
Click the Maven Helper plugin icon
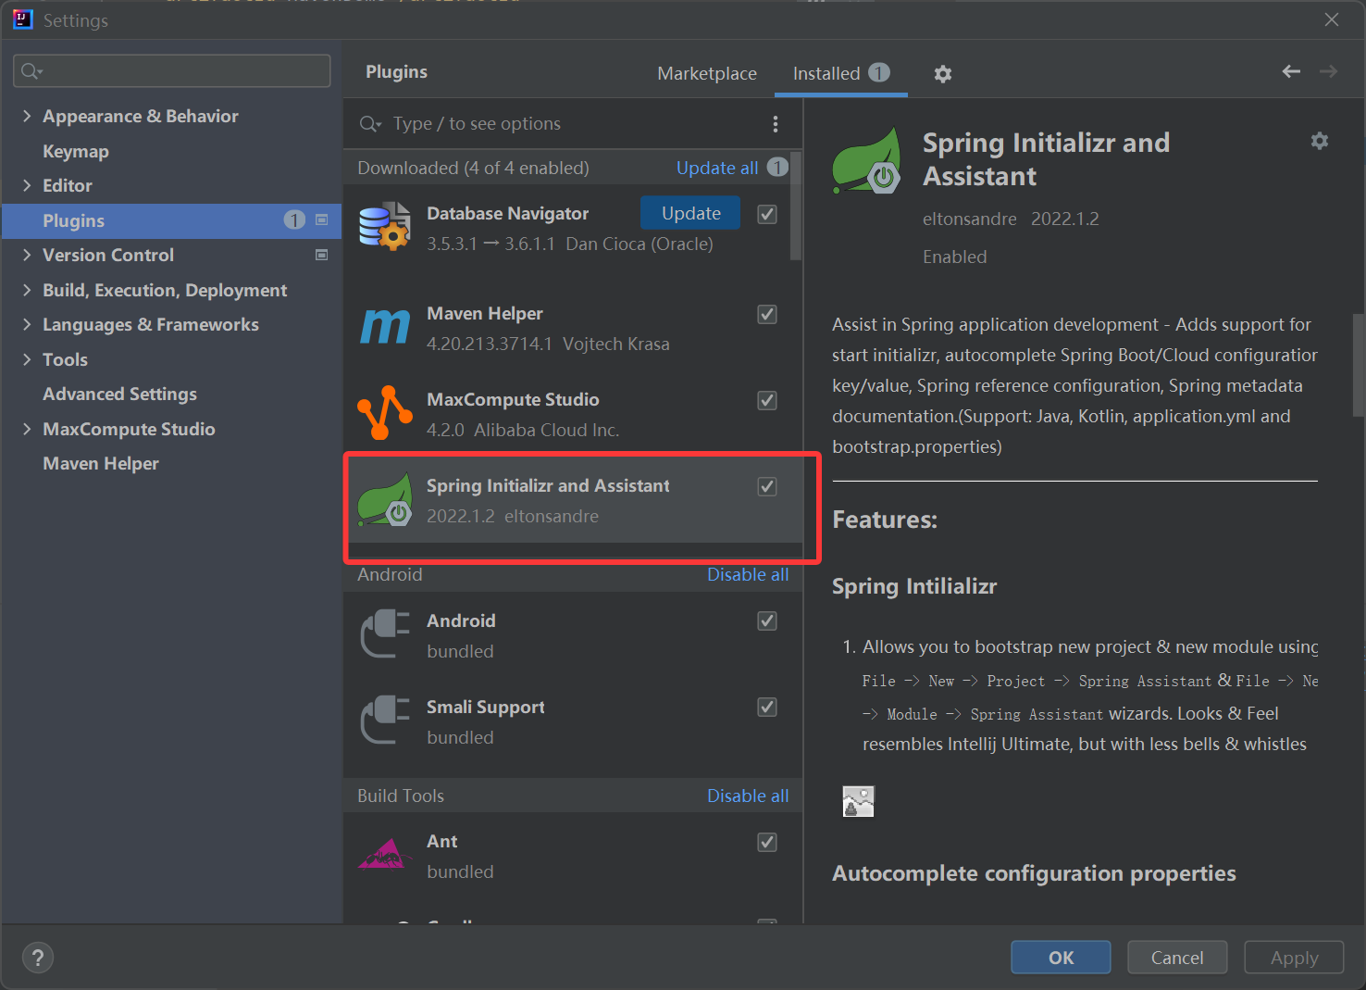[x=385, y=327]
